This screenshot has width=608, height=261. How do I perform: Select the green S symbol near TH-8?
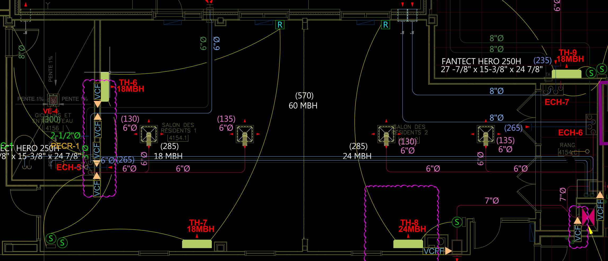(457, 222)
